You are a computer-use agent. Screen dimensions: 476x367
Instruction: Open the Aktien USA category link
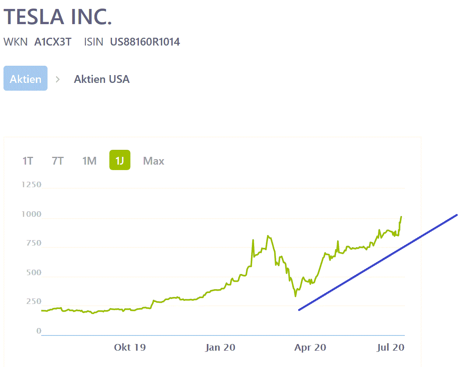tap(102, 79)
